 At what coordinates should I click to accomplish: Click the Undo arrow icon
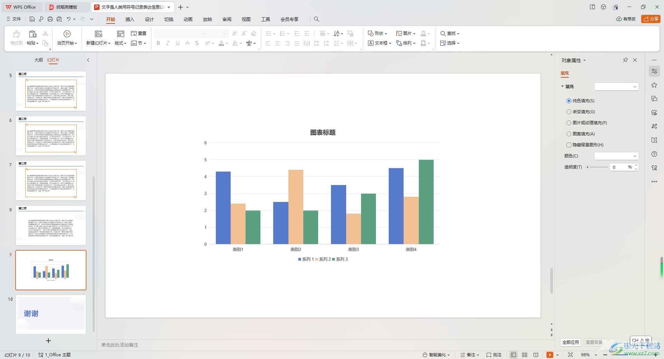click(69, 19)
